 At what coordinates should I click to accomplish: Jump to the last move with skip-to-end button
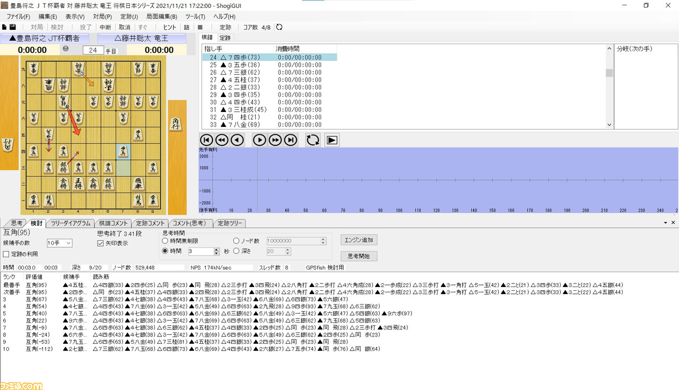pyautogui.click(x=290, y=140)
